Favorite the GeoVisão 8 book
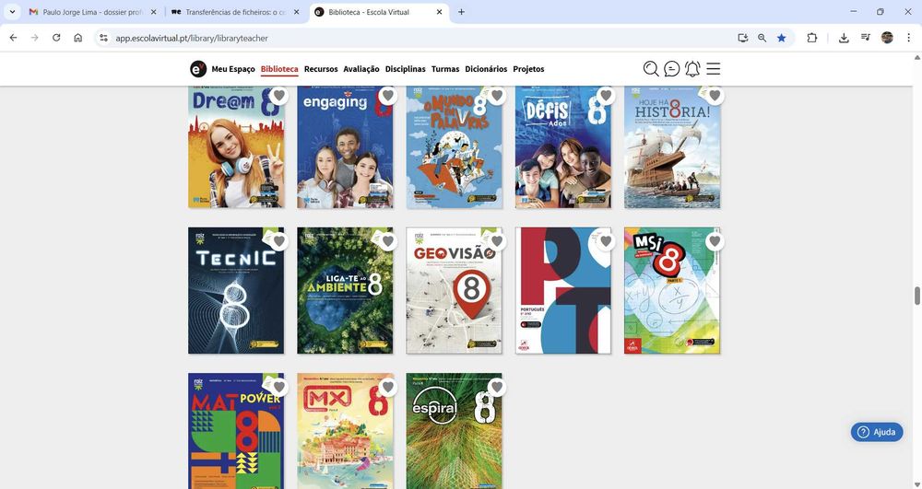 [497, 240]
